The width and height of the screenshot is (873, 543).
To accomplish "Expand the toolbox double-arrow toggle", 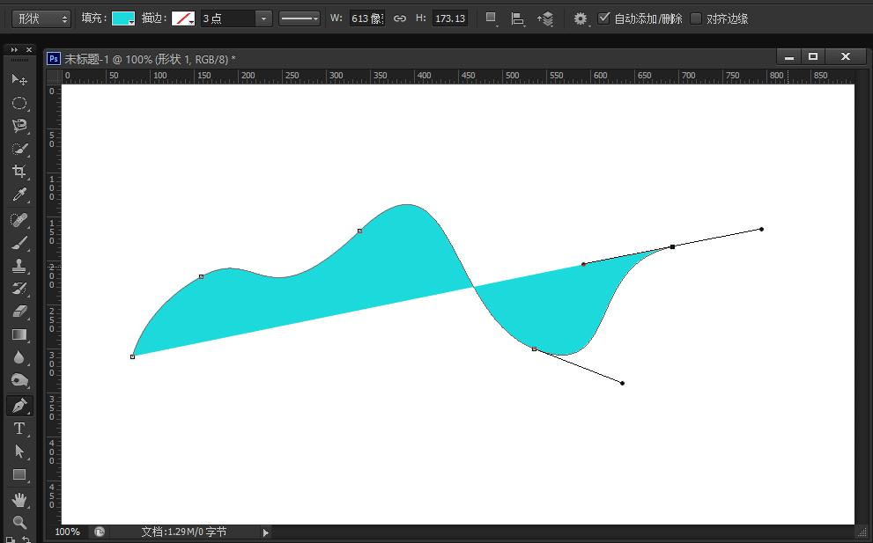I will click(14, 50).
